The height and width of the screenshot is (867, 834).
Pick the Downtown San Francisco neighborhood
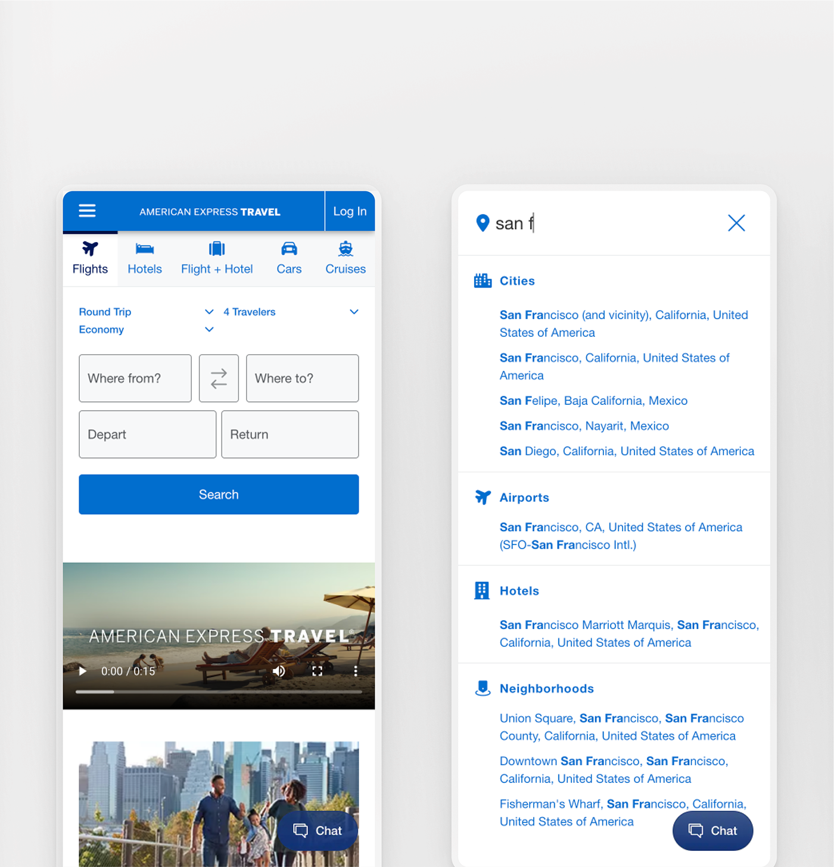click(x=614, y=770)
